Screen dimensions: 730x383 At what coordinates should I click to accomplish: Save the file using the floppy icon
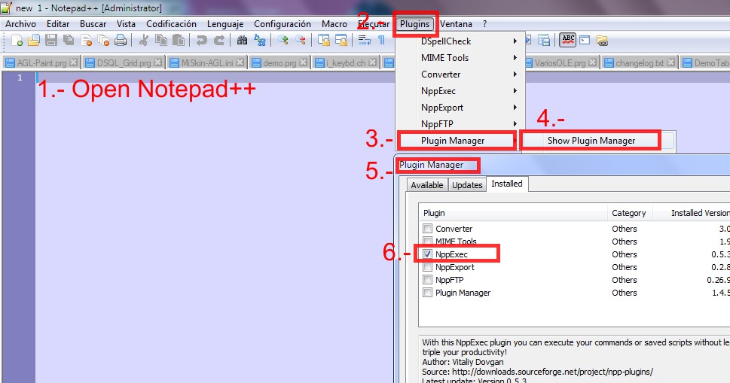51,41
